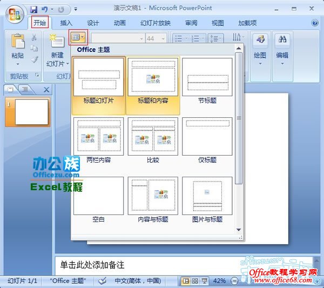Click the bullets list icon

tap(179, 38)
